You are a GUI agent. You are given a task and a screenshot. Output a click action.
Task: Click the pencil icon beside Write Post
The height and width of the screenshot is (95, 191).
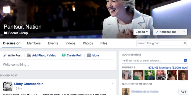(5, 55)
